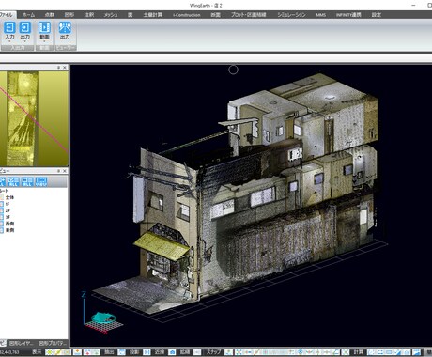Image resolution: width=432 pixels, height=357 pixels.
Task: Open the 設定 ribbon tab
Action: pyautogui.click(x=377, y=15)
